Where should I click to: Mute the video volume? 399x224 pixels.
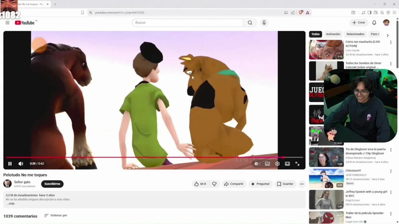21,164
